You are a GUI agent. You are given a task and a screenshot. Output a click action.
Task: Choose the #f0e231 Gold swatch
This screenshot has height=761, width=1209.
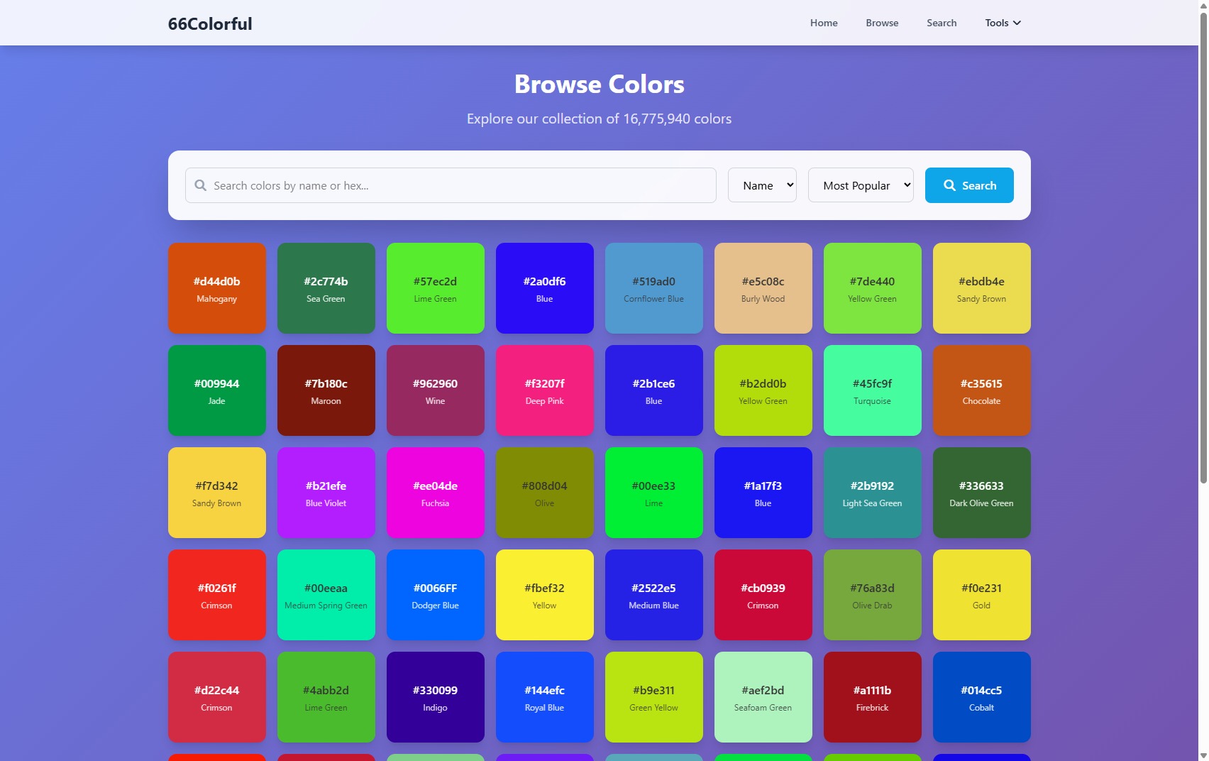pos(982,595)
